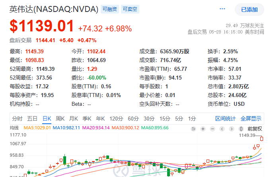The height and width of the screenshot is (177, 273).
Task: Switch to the 分时 chart tab
Action: pyautogui.click(x=17, y=119)
